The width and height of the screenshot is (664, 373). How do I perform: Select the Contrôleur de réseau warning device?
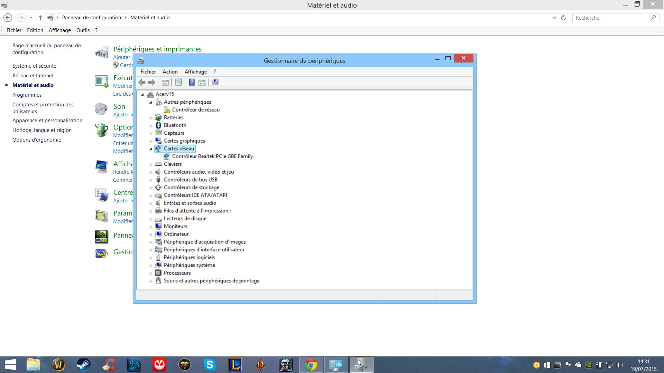pos(195,110)
